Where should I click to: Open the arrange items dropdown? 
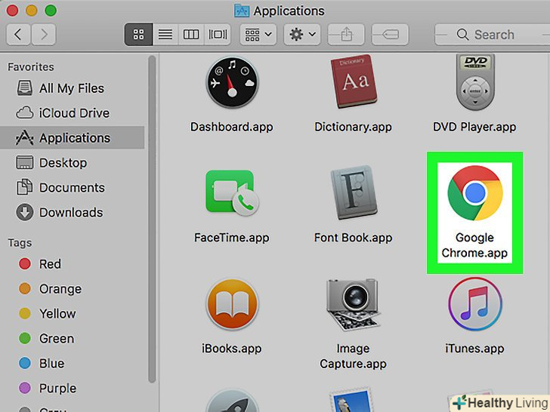tap(258, 35)
